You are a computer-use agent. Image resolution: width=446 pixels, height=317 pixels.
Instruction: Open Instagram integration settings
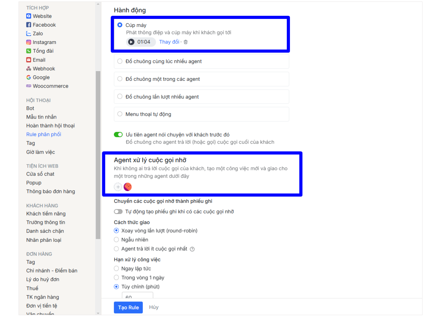click(44, 42)
